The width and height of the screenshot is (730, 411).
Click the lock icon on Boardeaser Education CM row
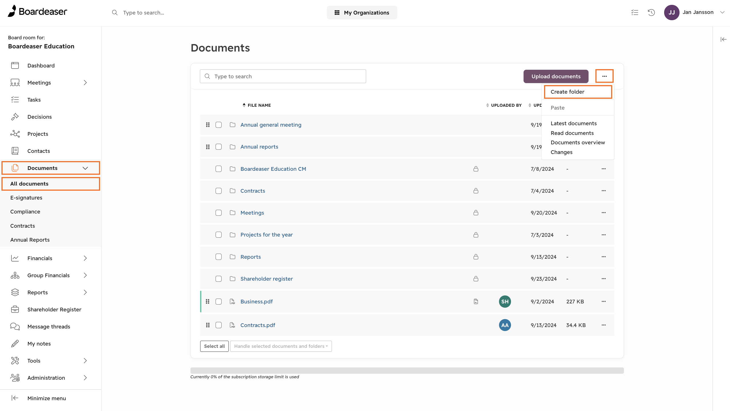(x=476, y=169)
